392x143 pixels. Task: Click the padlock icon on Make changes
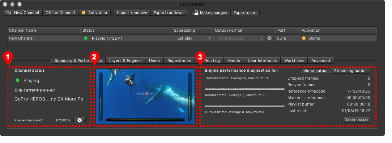pyautogui.click(x=196, y=13)
